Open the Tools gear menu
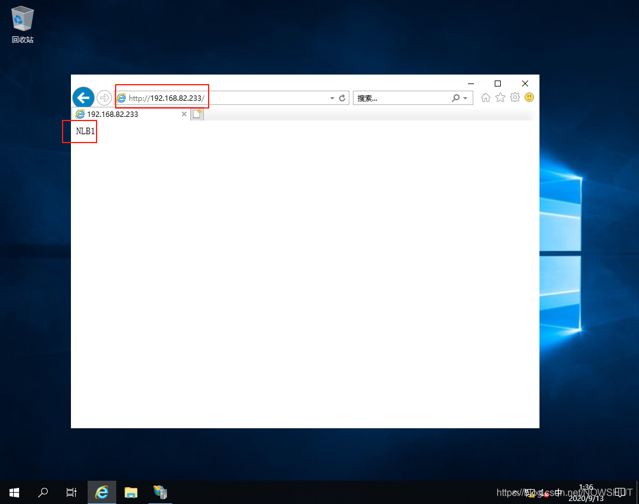Screen dimensions: 639x504 point(515,98)
